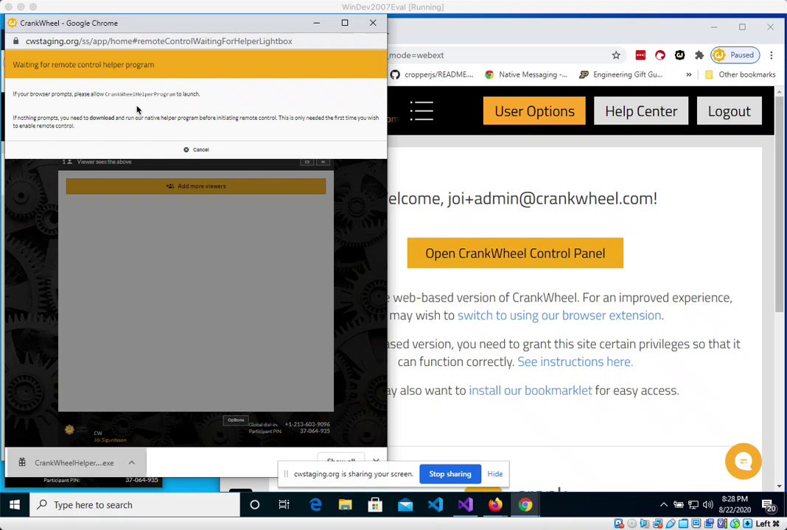Image resolution: width=787 pixels, height=530 pixels.
Task: Open Microsoft Store from the taskbar
Action: tap(375, 504)
